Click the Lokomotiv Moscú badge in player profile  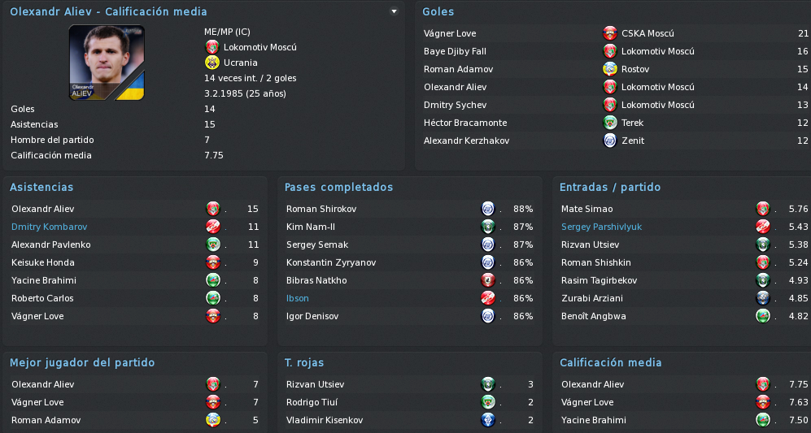click(x=212, y=47)
